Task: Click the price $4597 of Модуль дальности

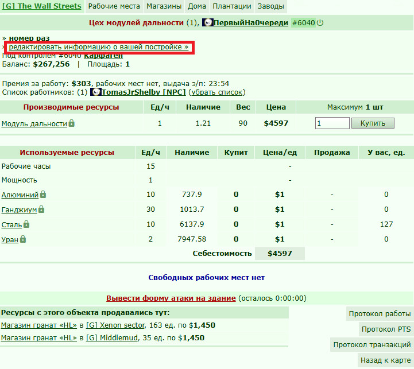Action: coord(276,123)
